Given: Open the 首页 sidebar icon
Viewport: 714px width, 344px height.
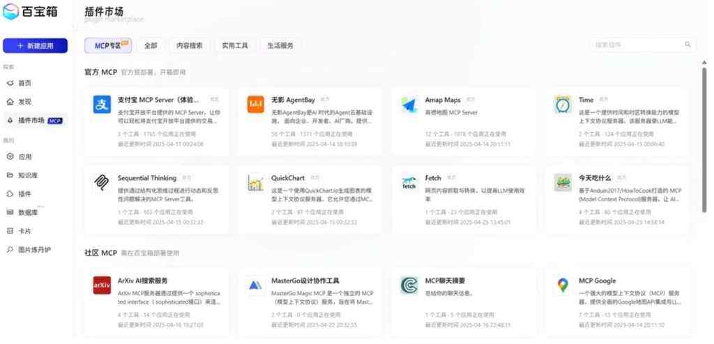Looking at the screenshot, I should [10, 84].
